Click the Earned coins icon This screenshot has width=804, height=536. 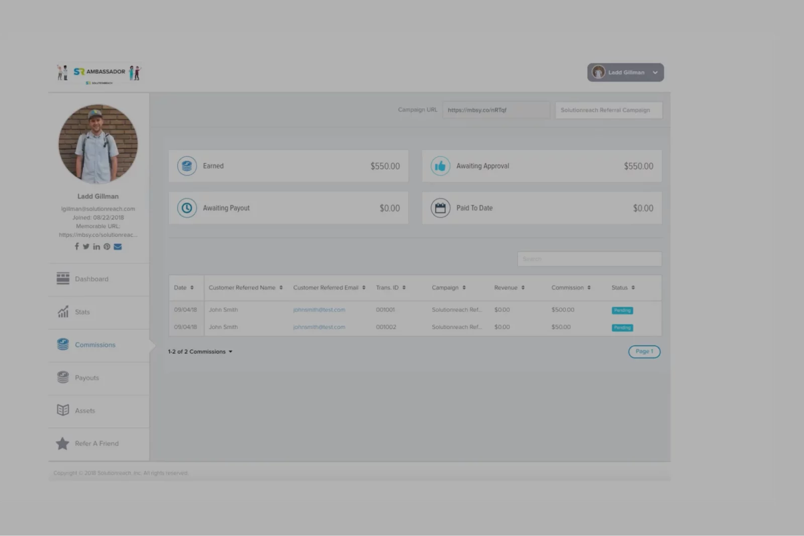point(187,166)
